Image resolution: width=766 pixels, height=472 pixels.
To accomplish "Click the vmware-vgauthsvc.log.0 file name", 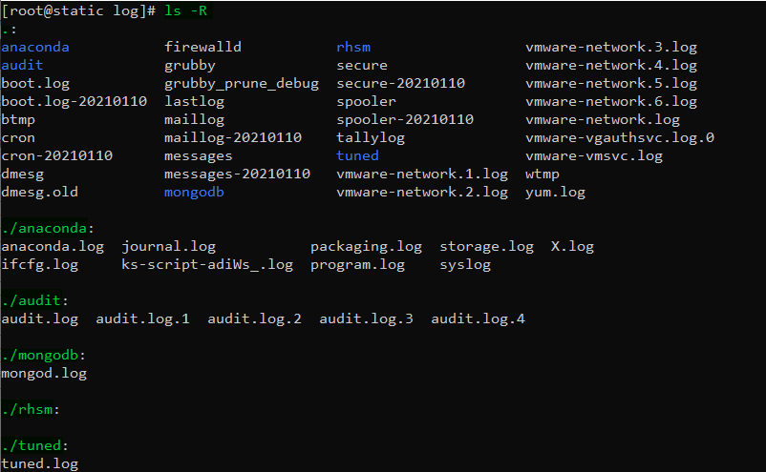I will [619, 137].
